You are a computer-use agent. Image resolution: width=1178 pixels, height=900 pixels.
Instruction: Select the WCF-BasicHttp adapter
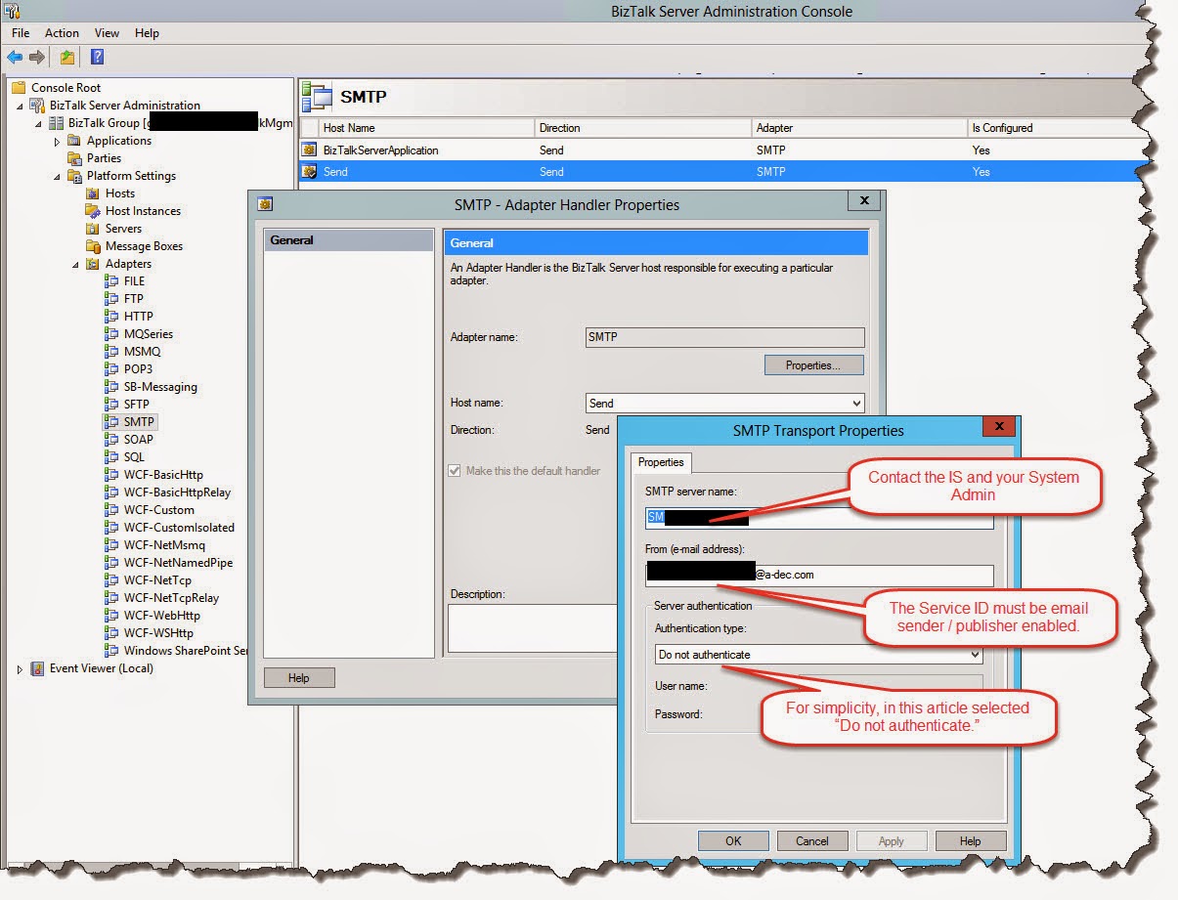(x=163, y=475)
